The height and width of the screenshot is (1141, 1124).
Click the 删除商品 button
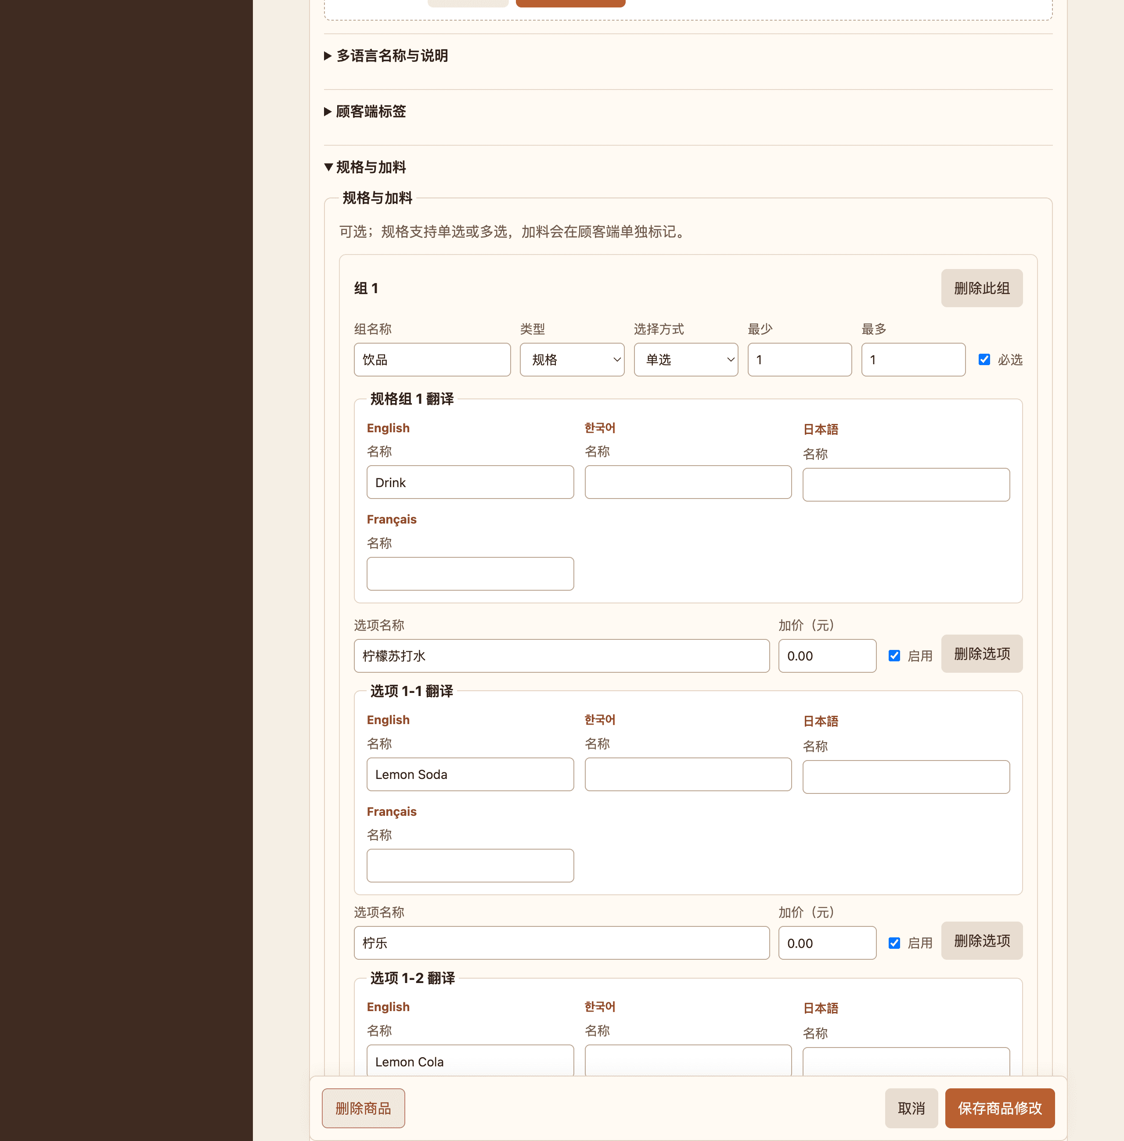[x=363, y=1108]
